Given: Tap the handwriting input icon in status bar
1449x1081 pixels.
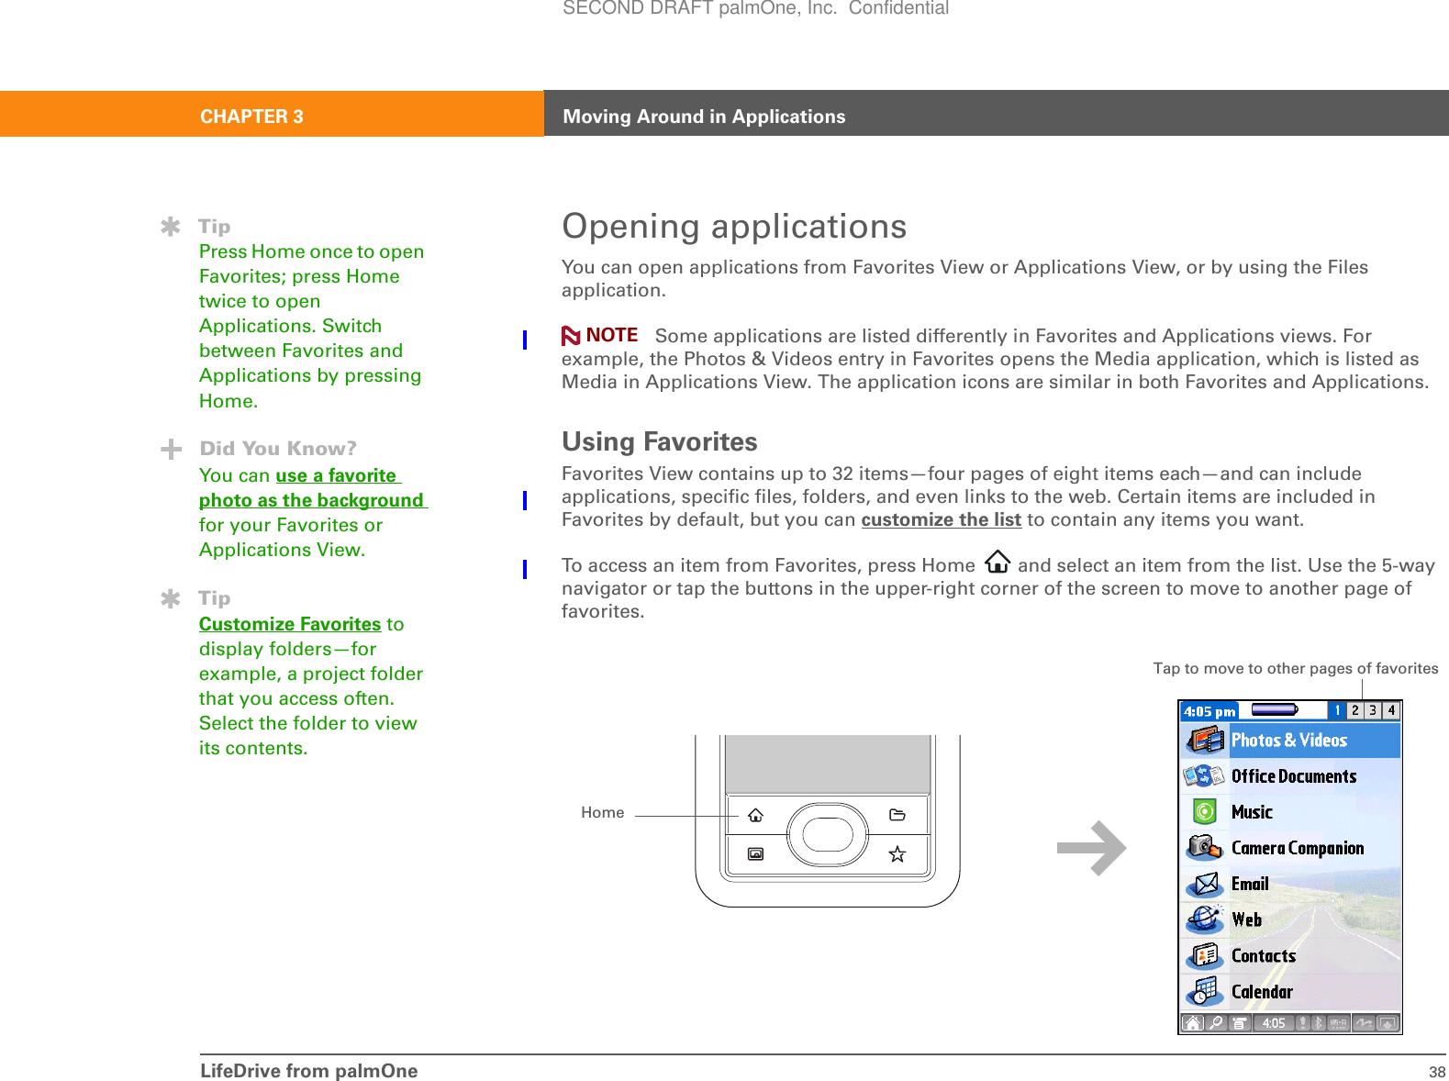Looking at the screenshot, I should pyautogui.click(x=1365, y=1022).
